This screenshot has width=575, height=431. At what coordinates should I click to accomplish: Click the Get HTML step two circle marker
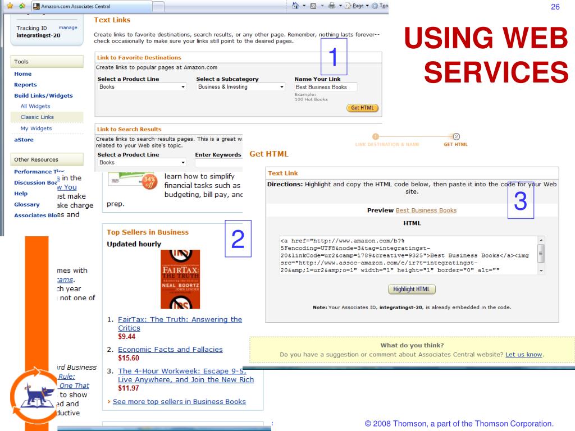point(456,137)
